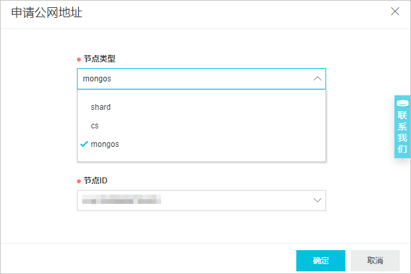
Task: Click the 申请公网地址 dialog title
Action: (x=46, y=13)
